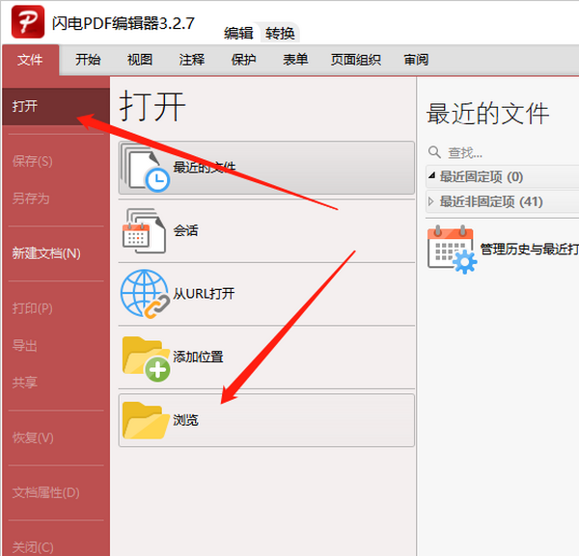Select the 转换 mode tab
The image size is (579, 556).
coord(280,34)
